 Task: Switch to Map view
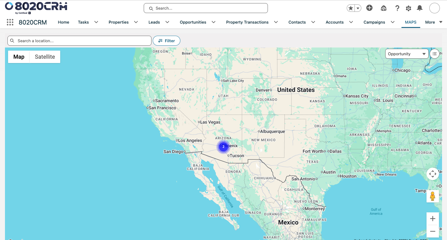pyautogui.click(x=19, y=57)
